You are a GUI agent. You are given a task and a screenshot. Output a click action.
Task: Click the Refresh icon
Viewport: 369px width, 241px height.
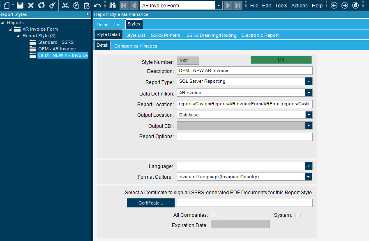42,5
